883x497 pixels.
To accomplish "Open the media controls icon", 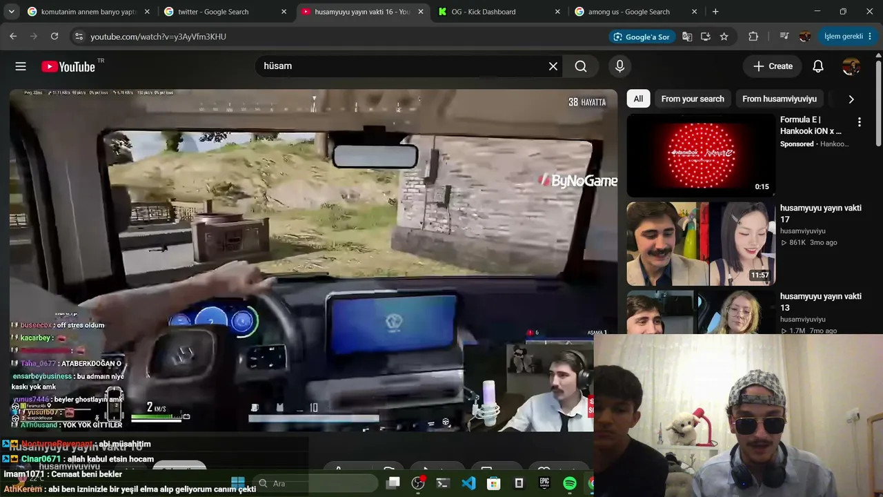I will point(784,37).
